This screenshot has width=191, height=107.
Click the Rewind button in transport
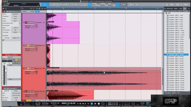click(80, 104)
